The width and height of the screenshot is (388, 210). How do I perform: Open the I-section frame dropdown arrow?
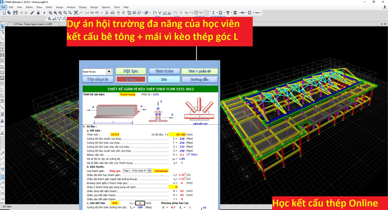tap(217, 13)
